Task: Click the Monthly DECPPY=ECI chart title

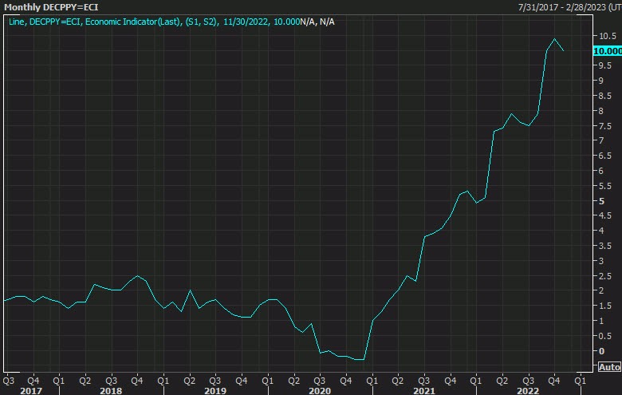Action: pos(51,7)
